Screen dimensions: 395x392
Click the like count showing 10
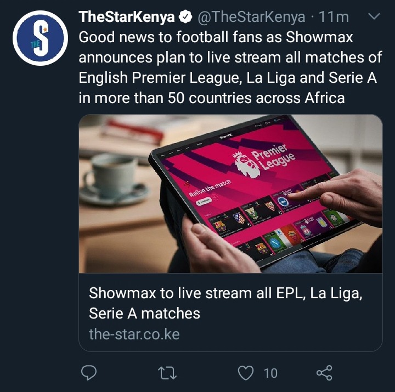(270, 373)
